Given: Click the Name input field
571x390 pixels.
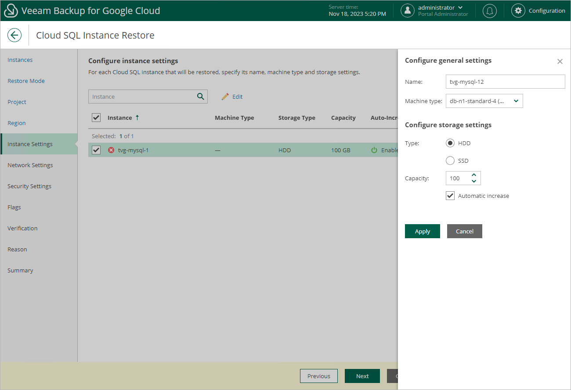Looking at the screenshot, I should tap(505, 82).
